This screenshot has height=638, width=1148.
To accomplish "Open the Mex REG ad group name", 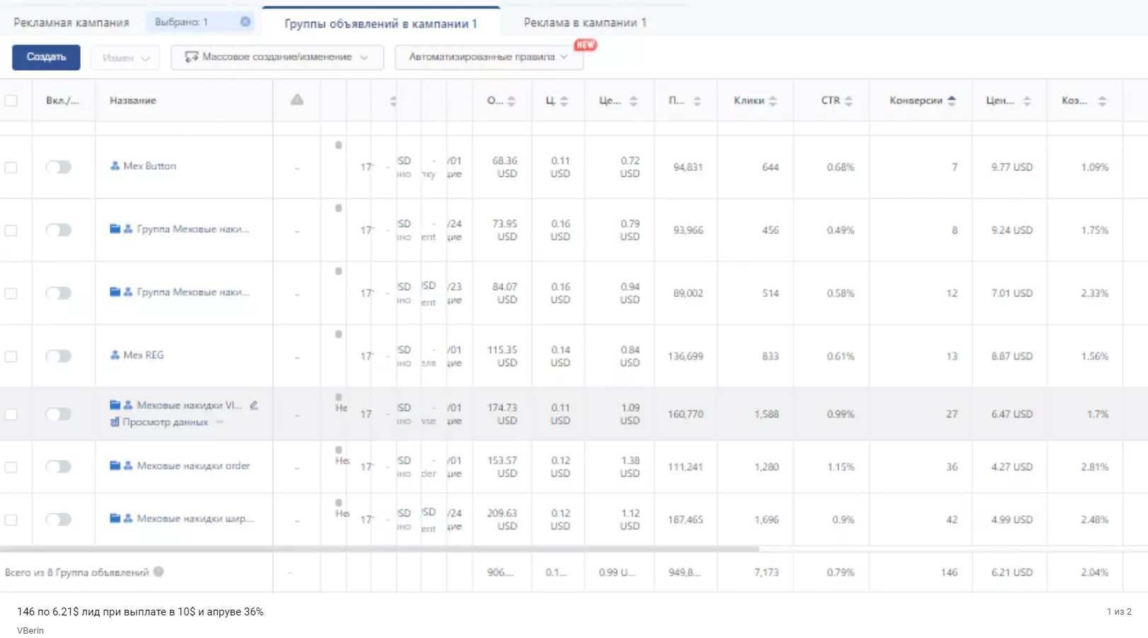I will click(x=144, y=354).
